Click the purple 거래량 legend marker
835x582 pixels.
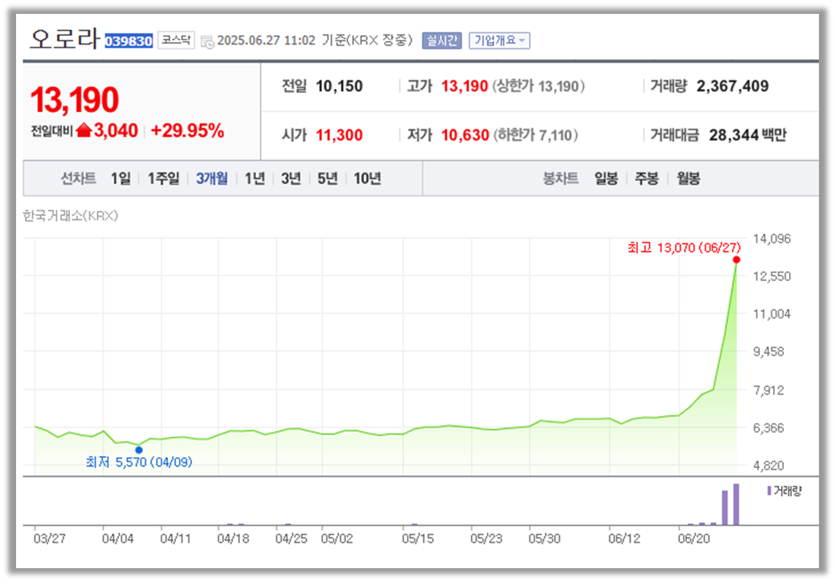(x=769, y=490)
